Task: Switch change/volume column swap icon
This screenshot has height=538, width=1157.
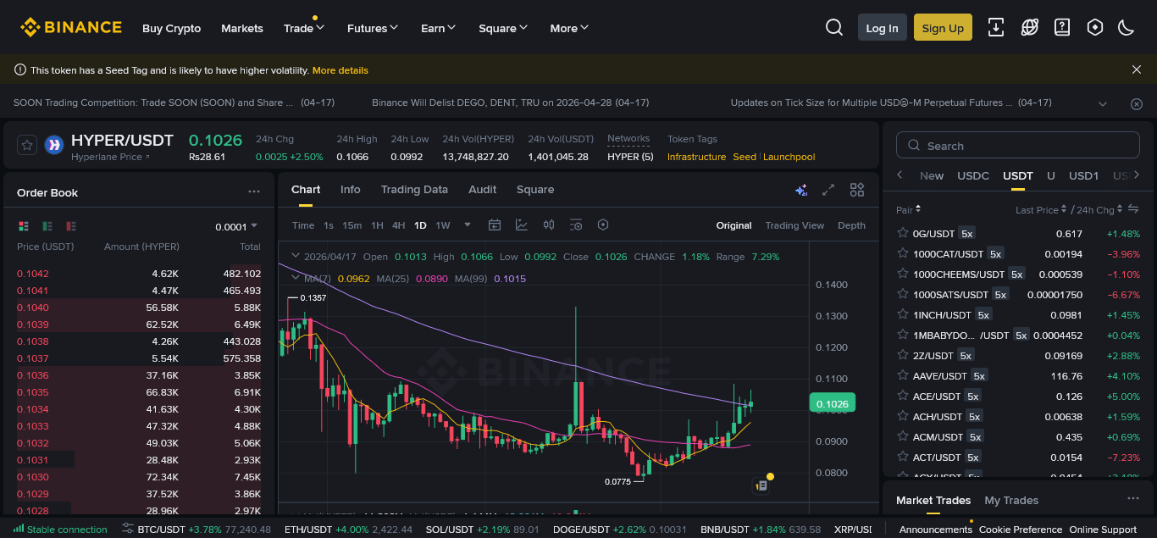Action: pos(1133,209)
